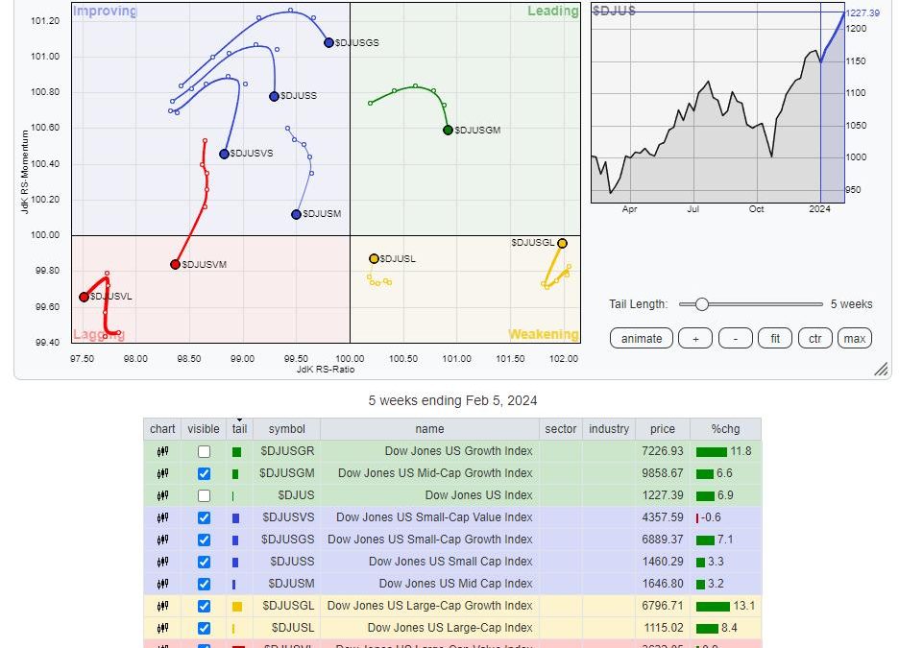899x648 pixels.
Task: Select the $DJUSM point on the graph
Action: click(x=296, y=214)
